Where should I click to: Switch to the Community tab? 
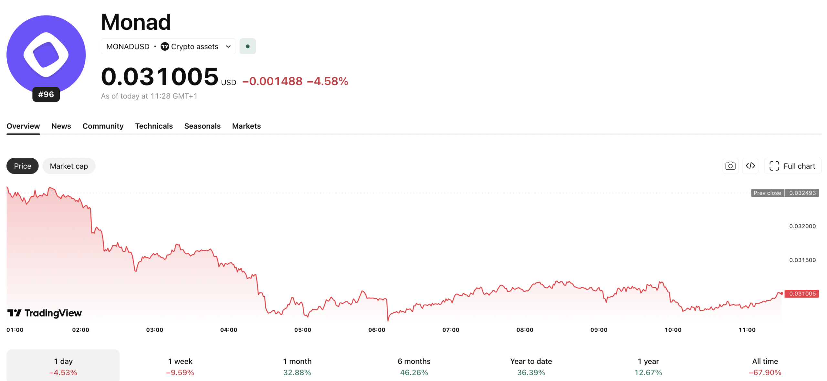pos(103,126)
